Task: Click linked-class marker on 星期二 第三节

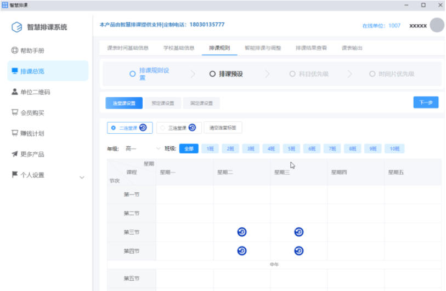Action: 241,232
